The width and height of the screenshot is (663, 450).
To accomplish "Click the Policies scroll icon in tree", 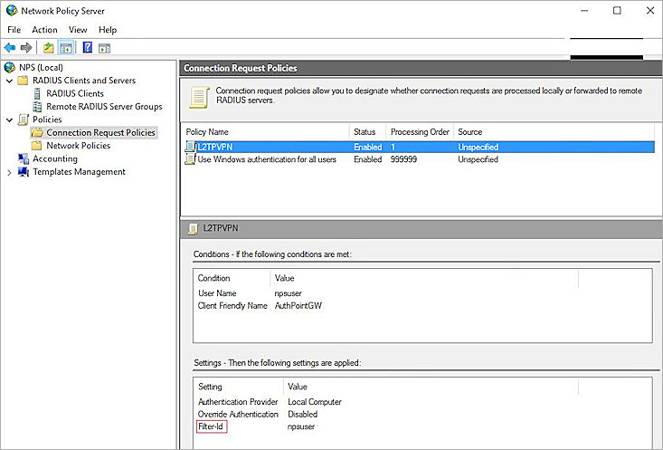I will point(24,120).
